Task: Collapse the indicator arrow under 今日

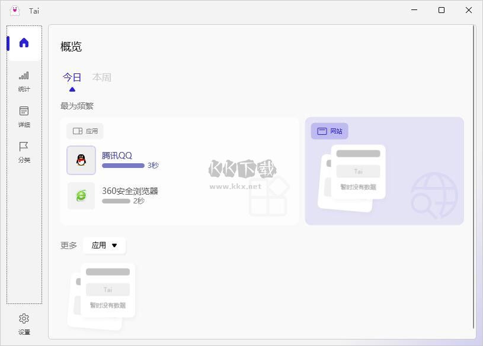Action: point(72,89)
